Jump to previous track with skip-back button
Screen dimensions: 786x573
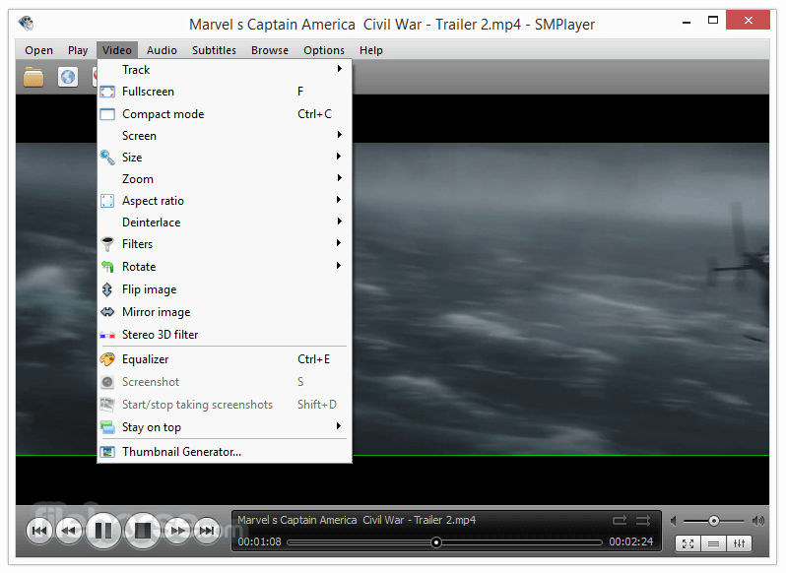(x=39, y=531)
